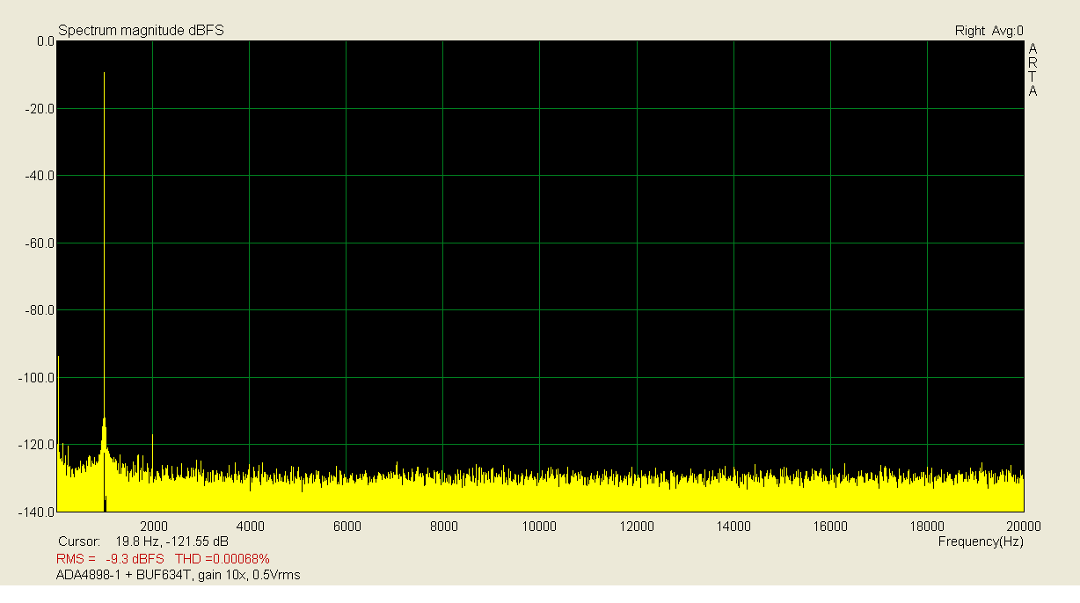Click the 'RMS = -9.3 dBFS' readout
1080x603 pixels.
[110, 559]
